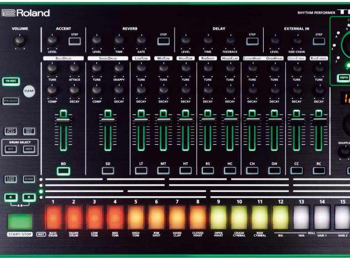350x261 pixels.
Task: Click the BD channel level fader
Action: [x=63, y=120]
